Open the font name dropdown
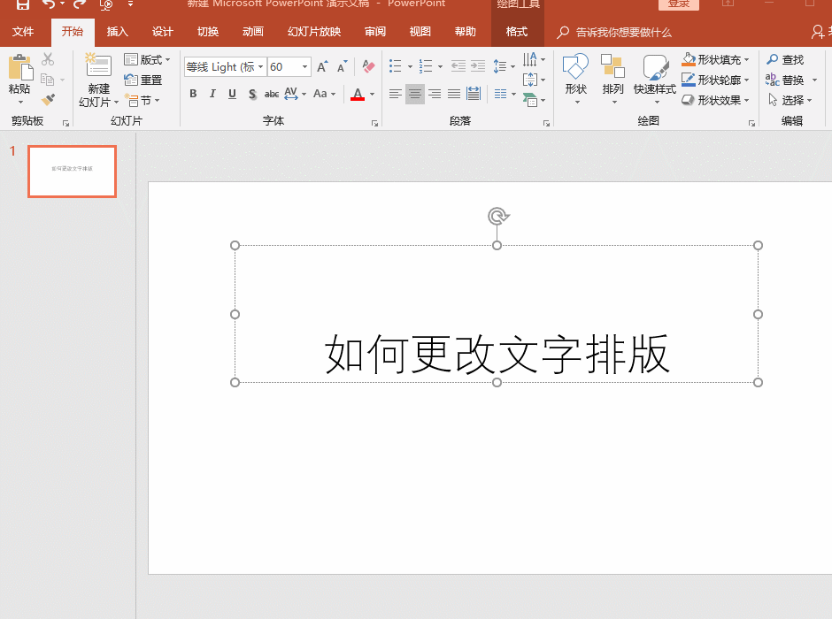This screenshot has width=832, height=619. (x=261, y=66)
